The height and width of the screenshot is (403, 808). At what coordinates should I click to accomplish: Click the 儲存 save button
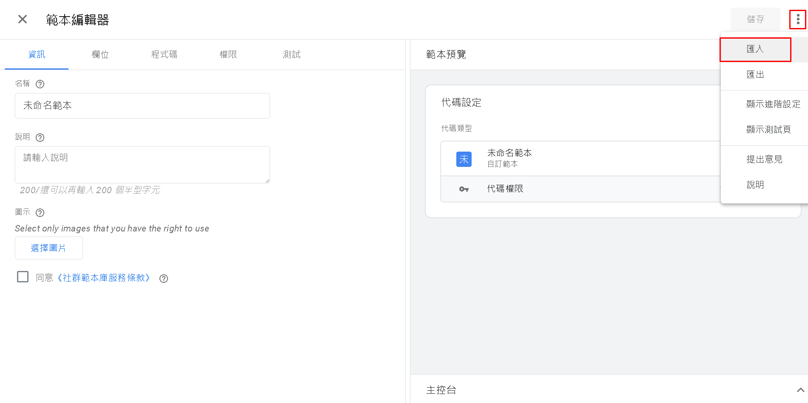tap(755, 19)
